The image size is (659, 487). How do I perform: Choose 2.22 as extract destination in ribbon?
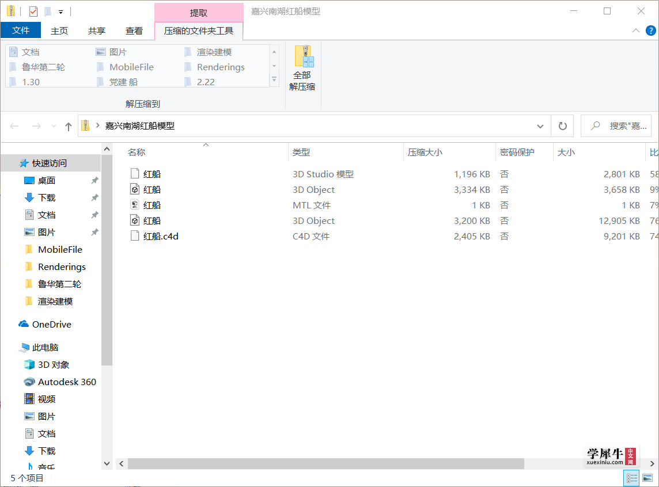coord(200,82)
